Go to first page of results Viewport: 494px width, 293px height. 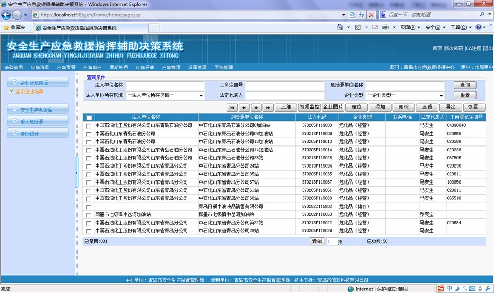coord(232,107)
